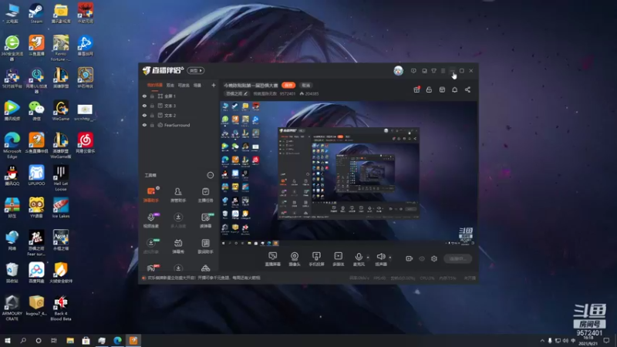Screen dimensions: 617x347
Task: Click the stream title text field
Action: coord(251,86)
